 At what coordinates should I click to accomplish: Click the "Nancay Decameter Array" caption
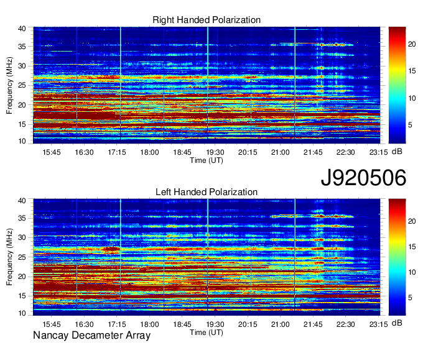coord(91,336)
